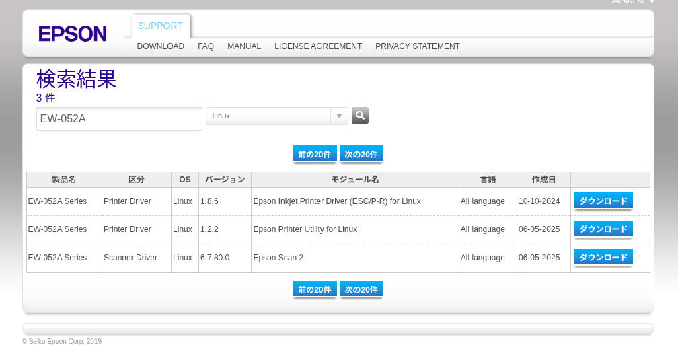Open the Linux OS dropdown arrow
This screenshot has height=360, width=678.
click(340, 116)
